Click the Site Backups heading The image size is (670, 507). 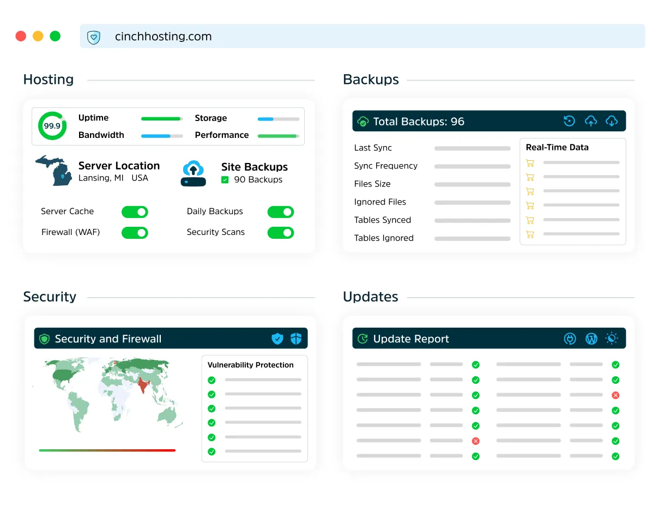(x=255, y=167)
